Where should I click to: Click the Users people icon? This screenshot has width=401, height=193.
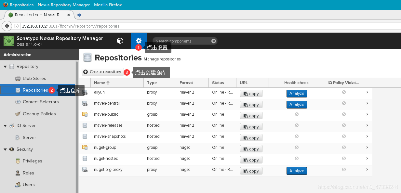coord(18,185)
